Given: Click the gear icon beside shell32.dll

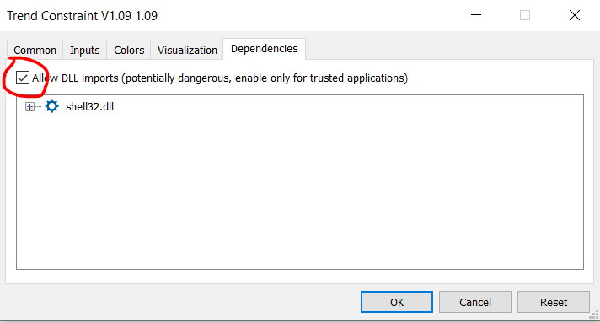Looking at the screenshot, I should pyautogui.click(x=51, y=106).
